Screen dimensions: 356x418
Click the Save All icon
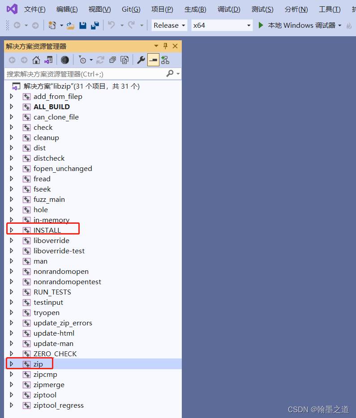[x=94, y=26]
